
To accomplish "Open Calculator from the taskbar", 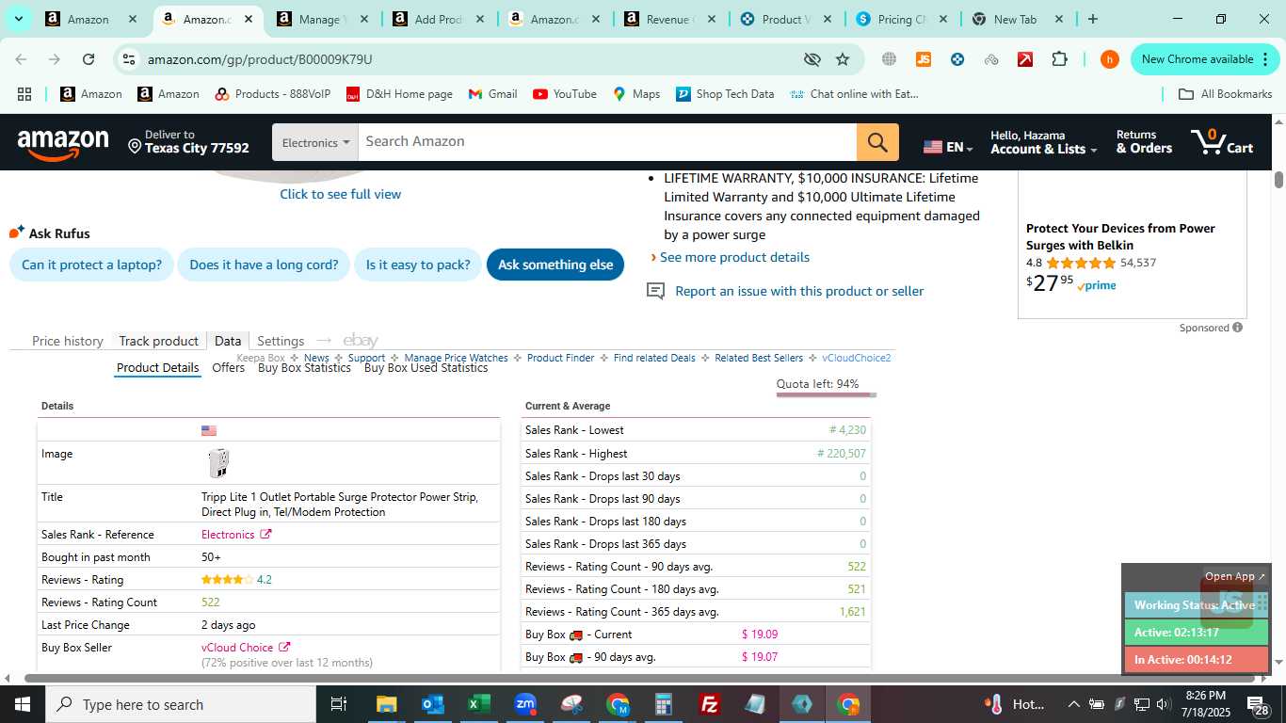I will (x=664, y=704).
